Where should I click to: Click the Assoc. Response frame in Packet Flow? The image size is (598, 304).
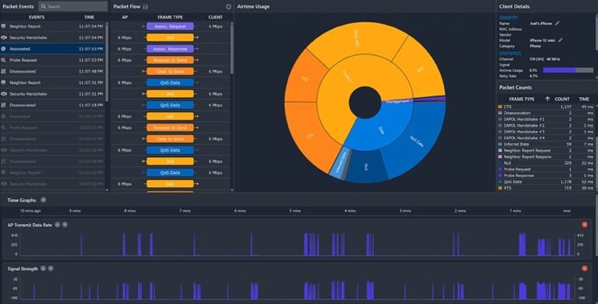(x=170, y=49)
